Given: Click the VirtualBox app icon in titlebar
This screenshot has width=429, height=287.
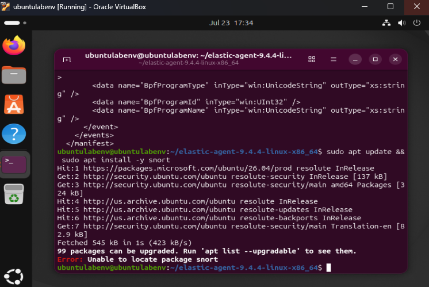Looking at the screenshot, I should tap(5, 6).
